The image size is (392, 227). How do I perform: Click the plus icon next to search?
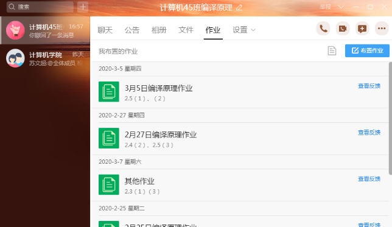pyautogui.click(x=83, y=7)
